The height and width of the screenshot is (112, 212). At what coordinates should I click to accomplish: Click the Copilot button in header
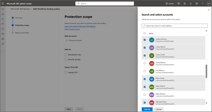coord(170,4)
